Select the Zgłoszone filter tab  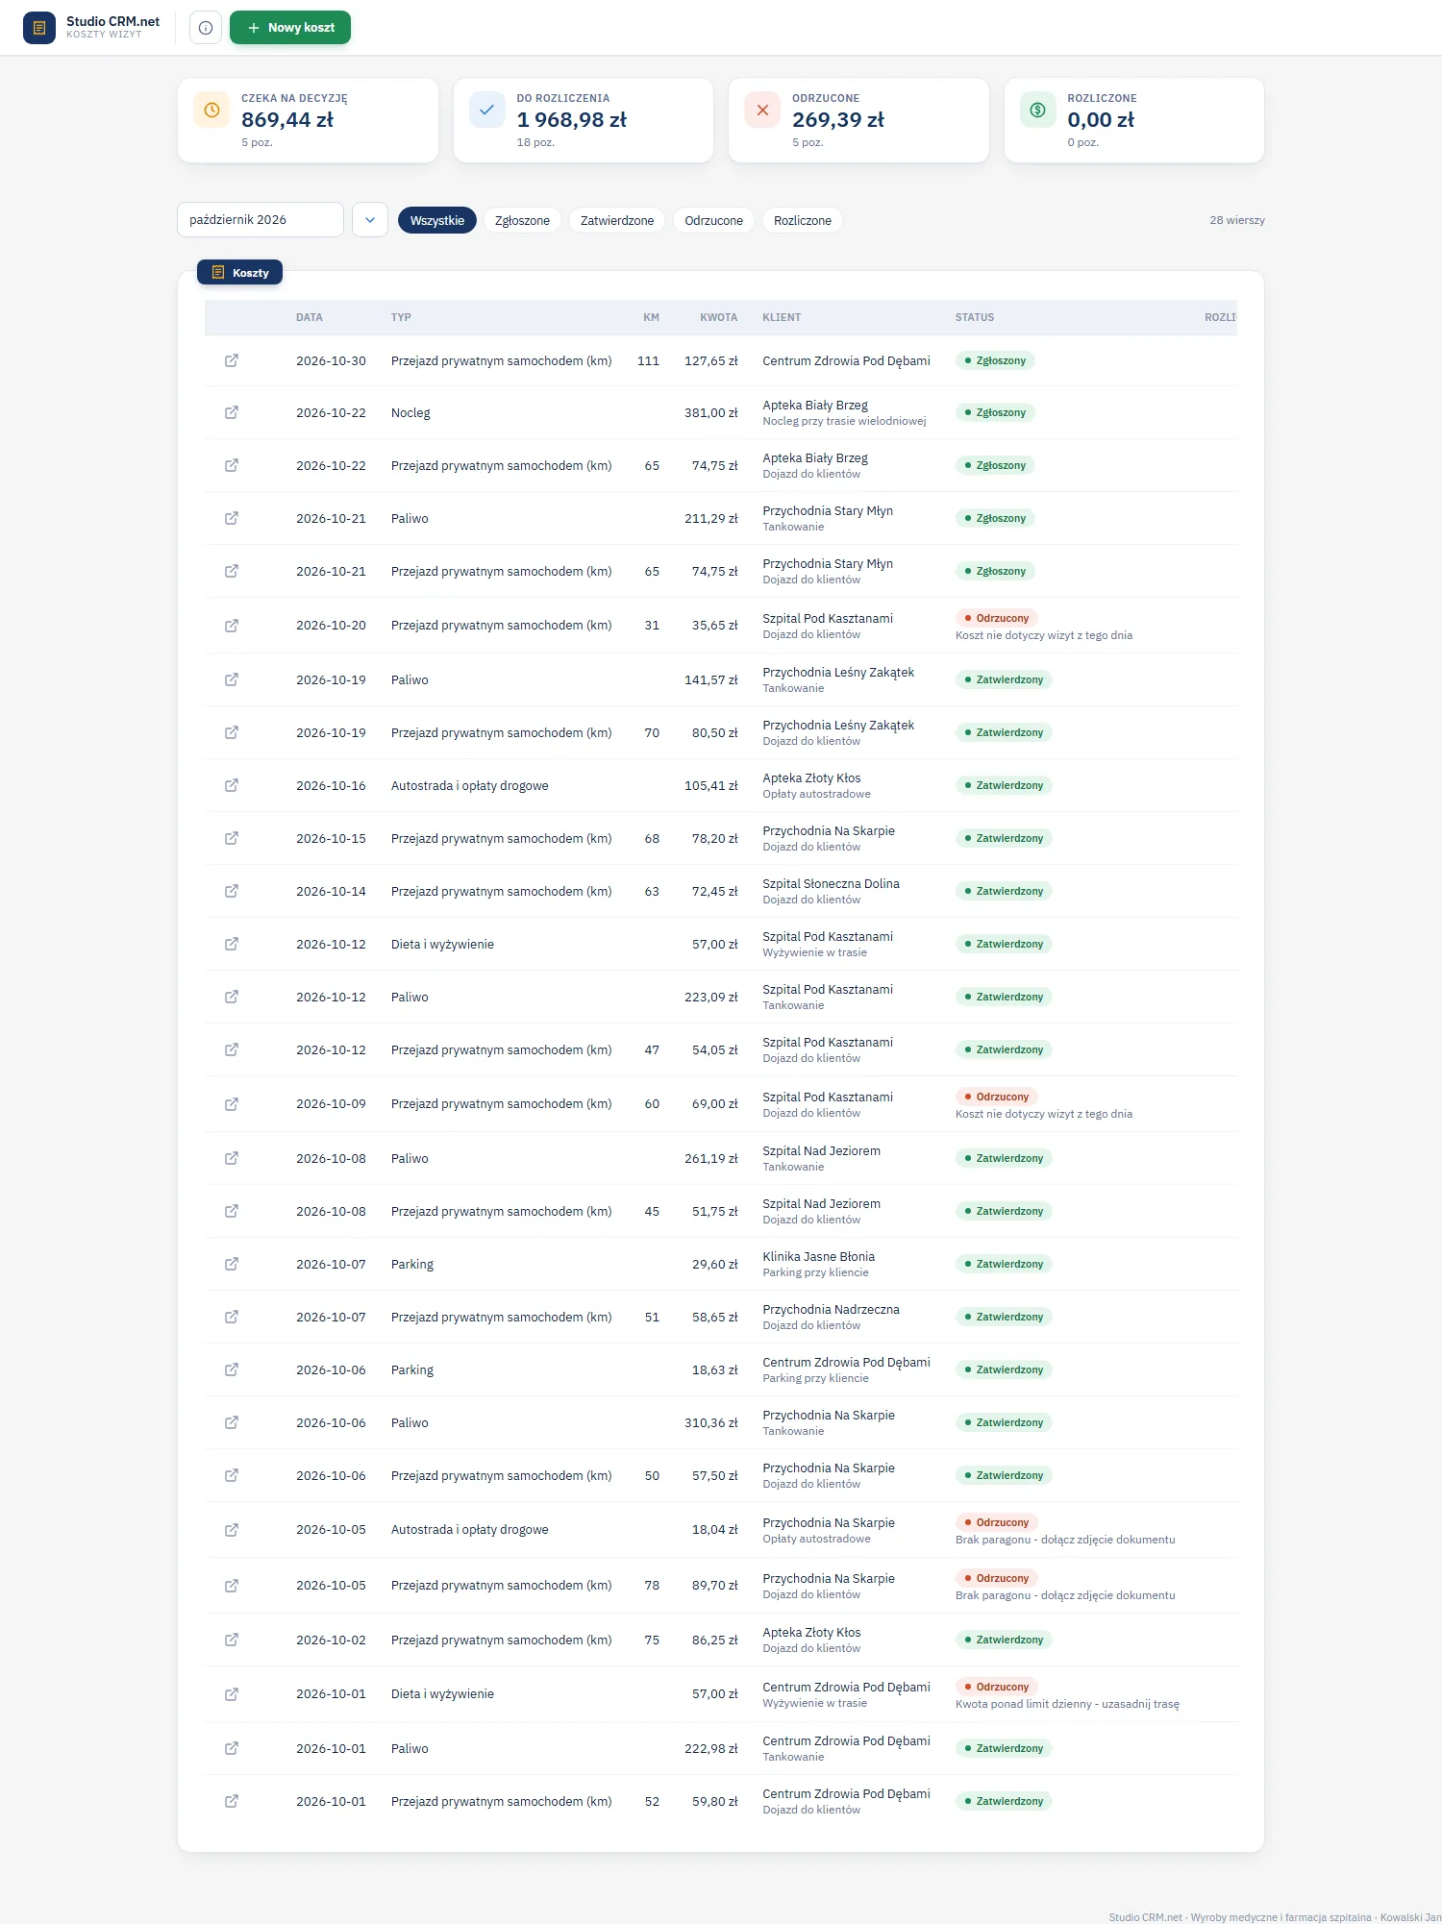point(522,220)
